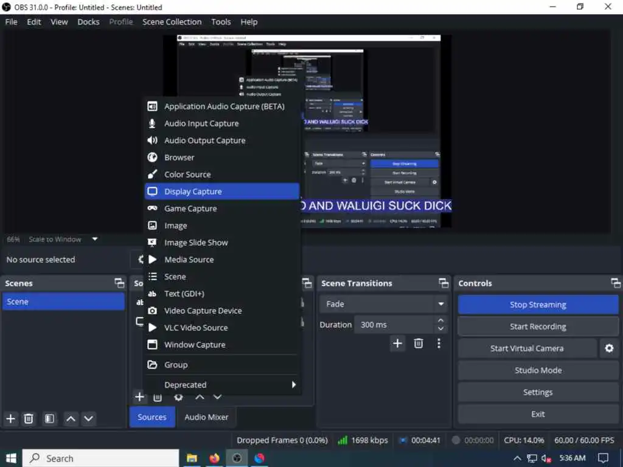Enable Studio Mode
This screenshot has width=623, height=467.
[x=538, y=370]
